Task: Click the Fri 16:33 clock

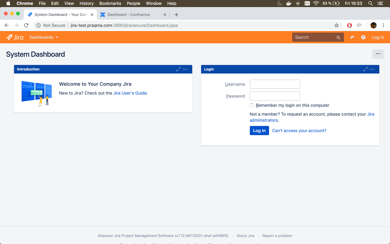Action: pos(353,3)
